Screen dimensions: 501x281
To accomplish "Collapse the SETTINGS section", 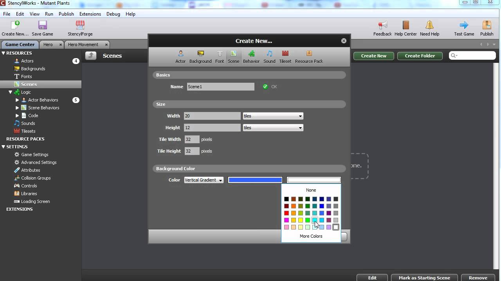I will [x=4, y=147].
